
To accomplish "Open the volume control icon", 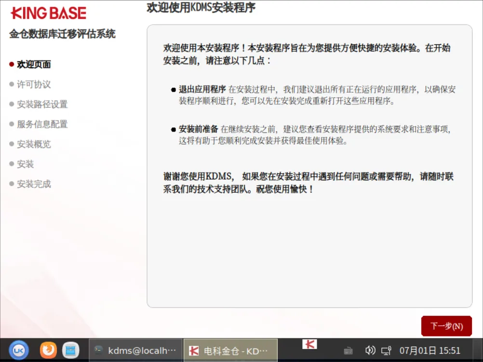I will (370, 350).
